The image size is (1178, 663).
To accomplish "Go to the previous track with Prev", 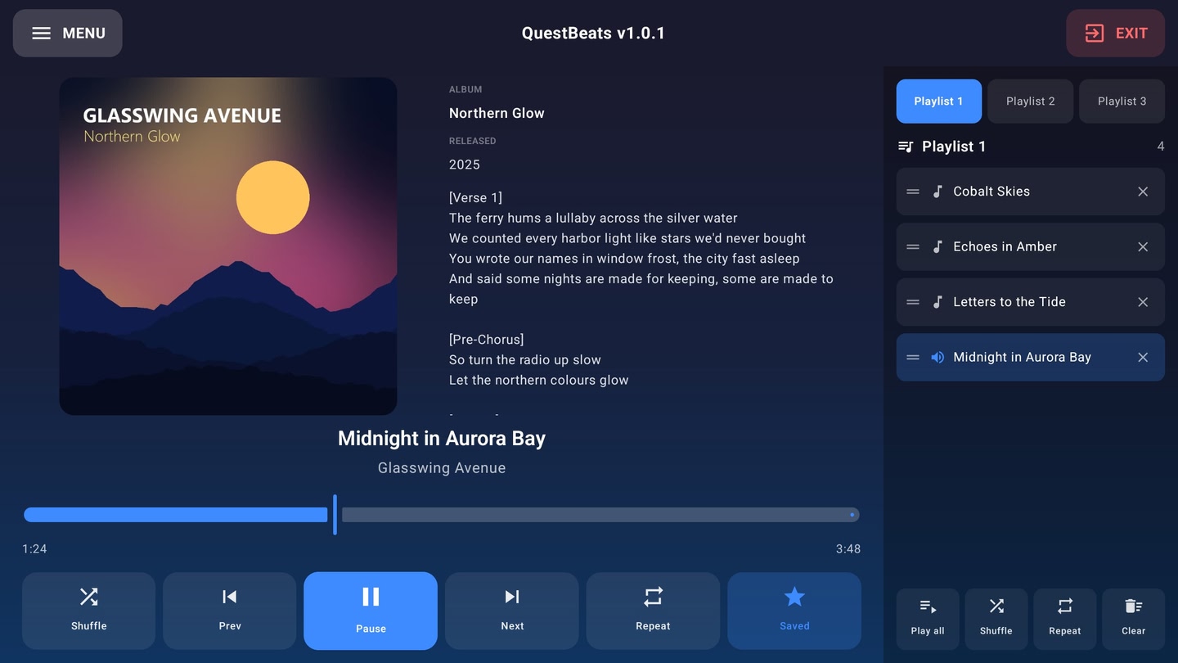I will tap(230, 611).
